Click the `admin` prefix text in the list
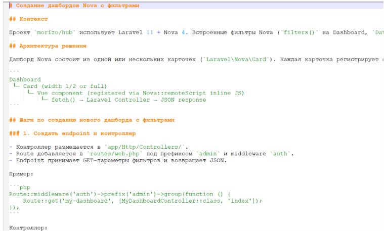Image resolution: width=384 pixels, height=231 pixels. (208, 154)
